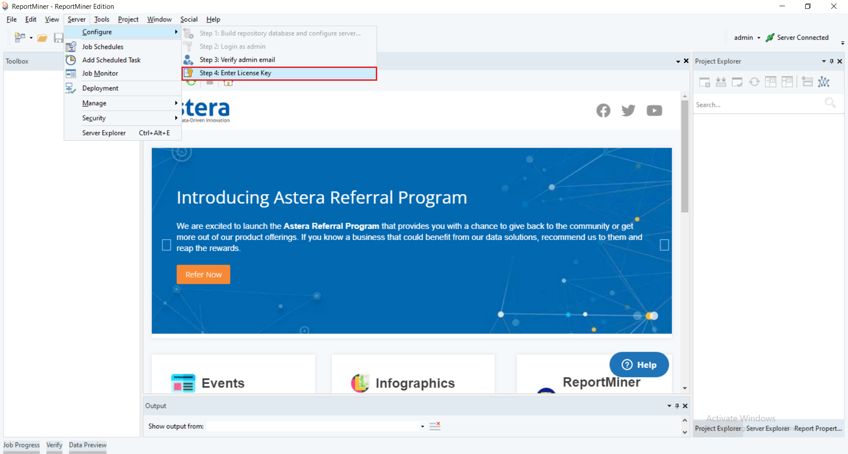
Task: Open the Project Explorer panel options dropdown
Action: (x=824, y=61)
